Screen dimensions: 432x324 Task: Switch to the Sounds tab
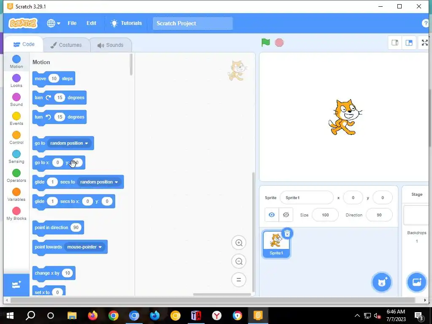(111, 45)
